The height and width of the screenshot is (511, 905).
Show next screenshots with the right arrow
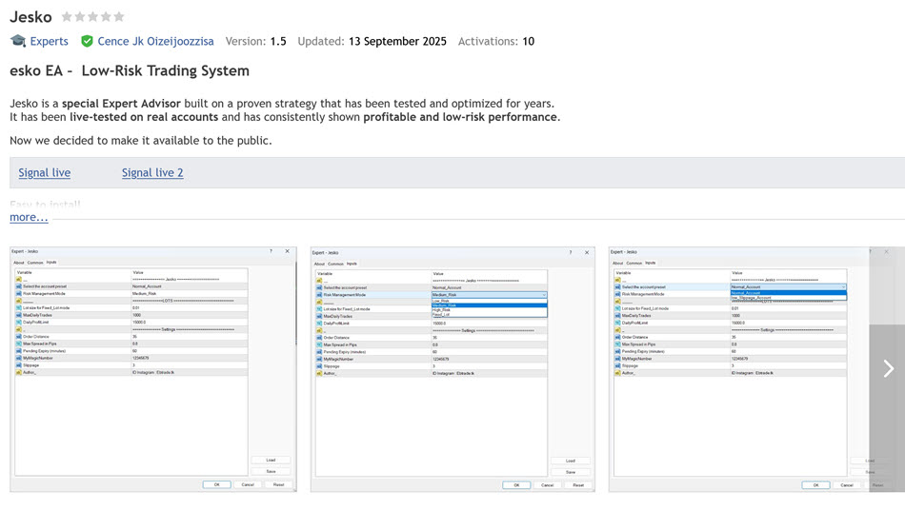[887, 368]
